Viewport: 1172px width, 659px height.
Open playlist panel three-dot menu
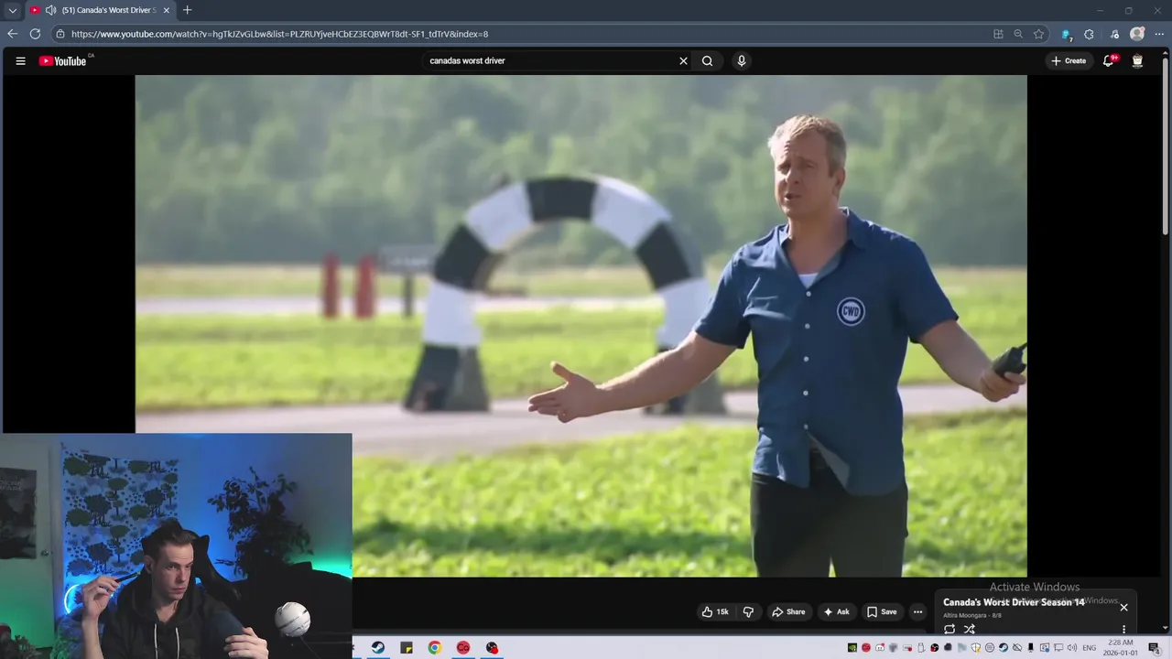pyautogui.click(x=1123, y=629)
